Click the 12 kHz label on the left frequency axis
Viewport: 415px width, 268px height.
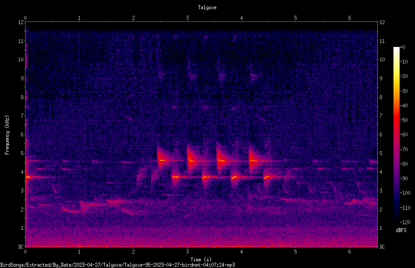point(21,22)
